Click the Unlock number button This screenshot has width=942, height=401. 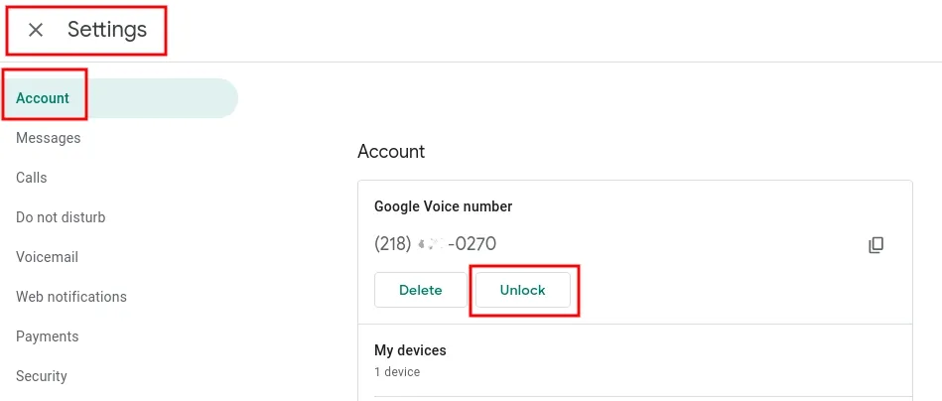click(x=523, y=290)
